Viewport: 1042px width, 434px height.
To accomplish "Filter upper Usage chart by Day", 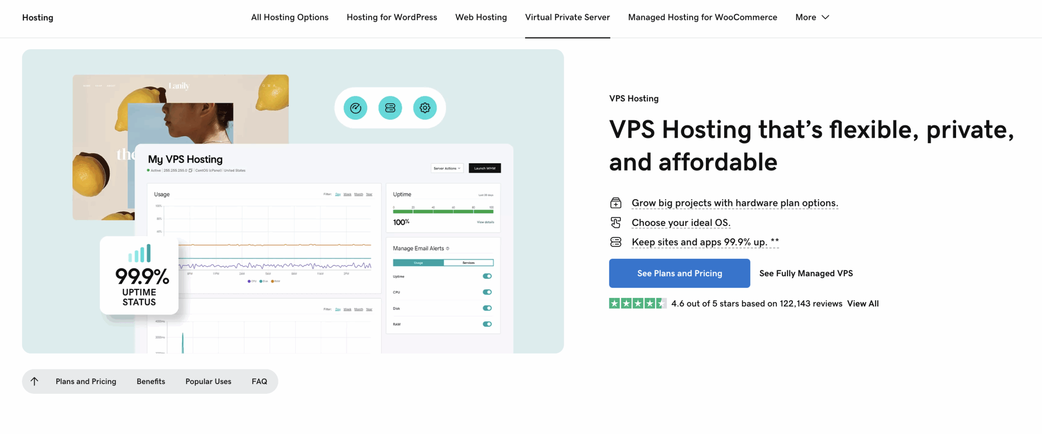I will click(337, 194).
